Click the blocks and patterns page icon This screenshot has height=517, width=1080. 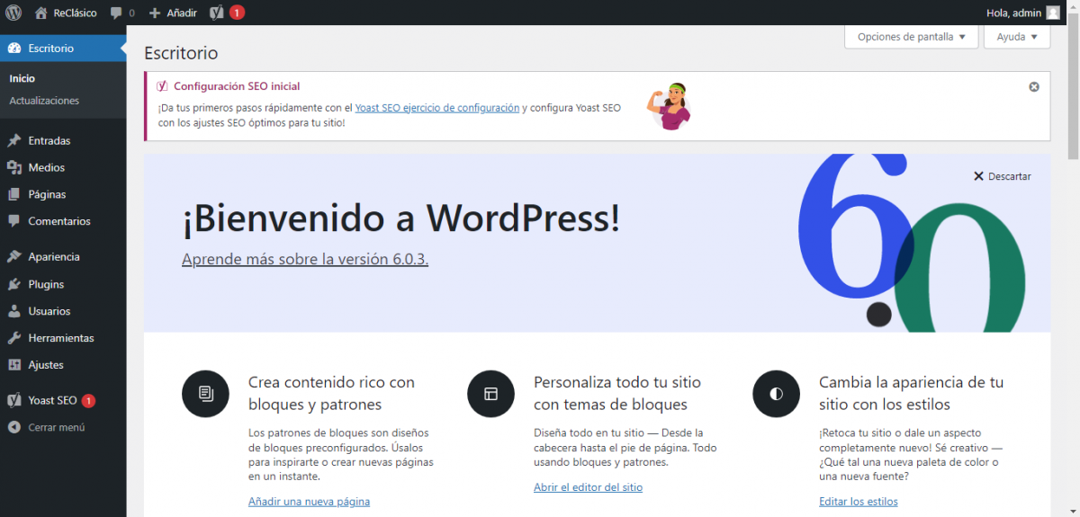click(x=205, y=394)
